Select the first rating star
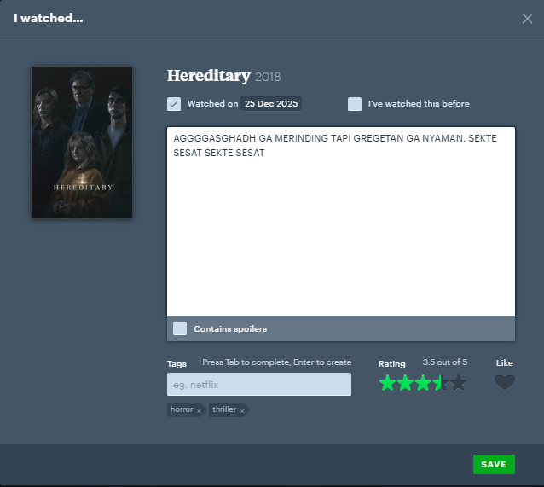Viewport: 544px width, 487px height. click(387, 383)
